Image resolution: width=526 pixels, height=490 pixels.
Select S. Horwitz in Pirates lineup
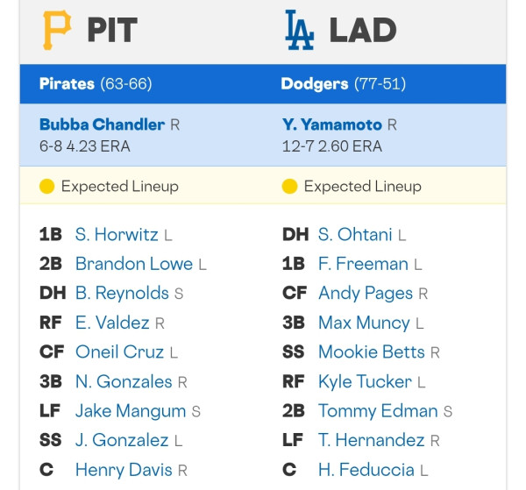pyautogui.click(x=117, y=234)
